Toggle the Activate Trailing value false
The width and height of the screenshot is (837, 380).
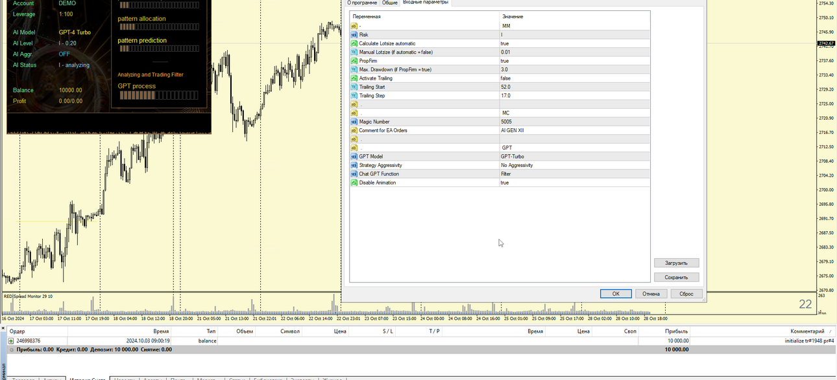coord(574,78)
